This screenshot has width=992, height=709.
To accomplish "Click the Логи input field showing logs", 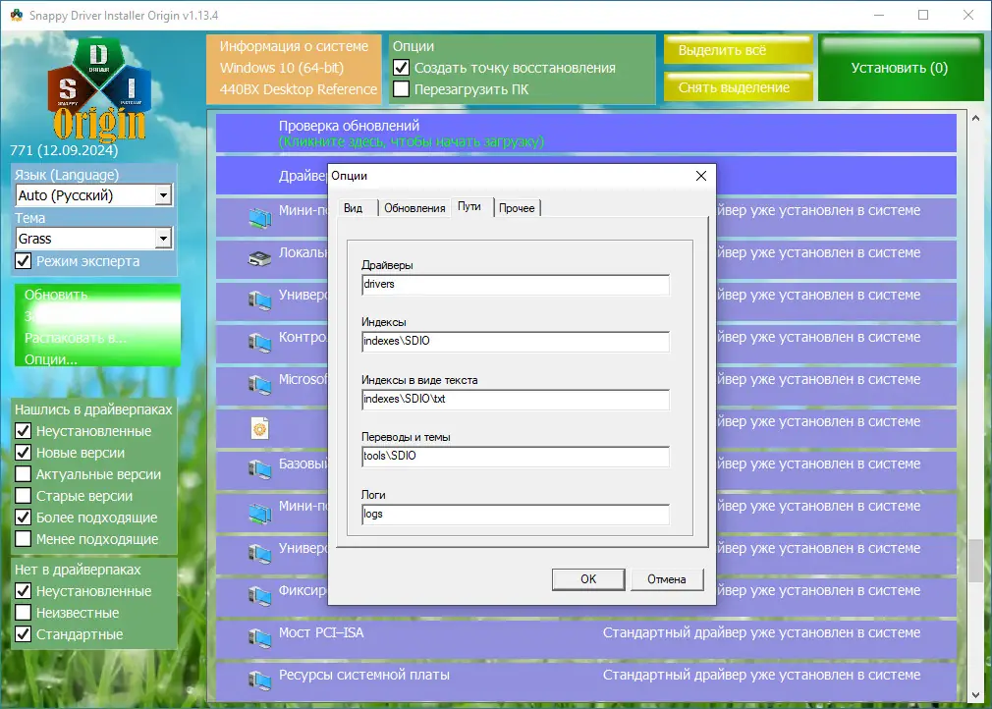I will pos(511,514).
